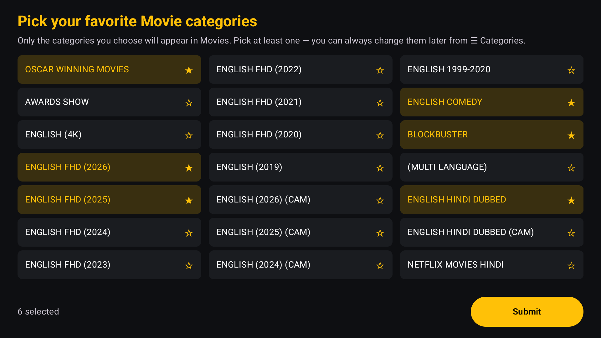Click the filled star on ENGLISH COMEDY
This screenshot has height=338, width=601.
coord(571,103)
